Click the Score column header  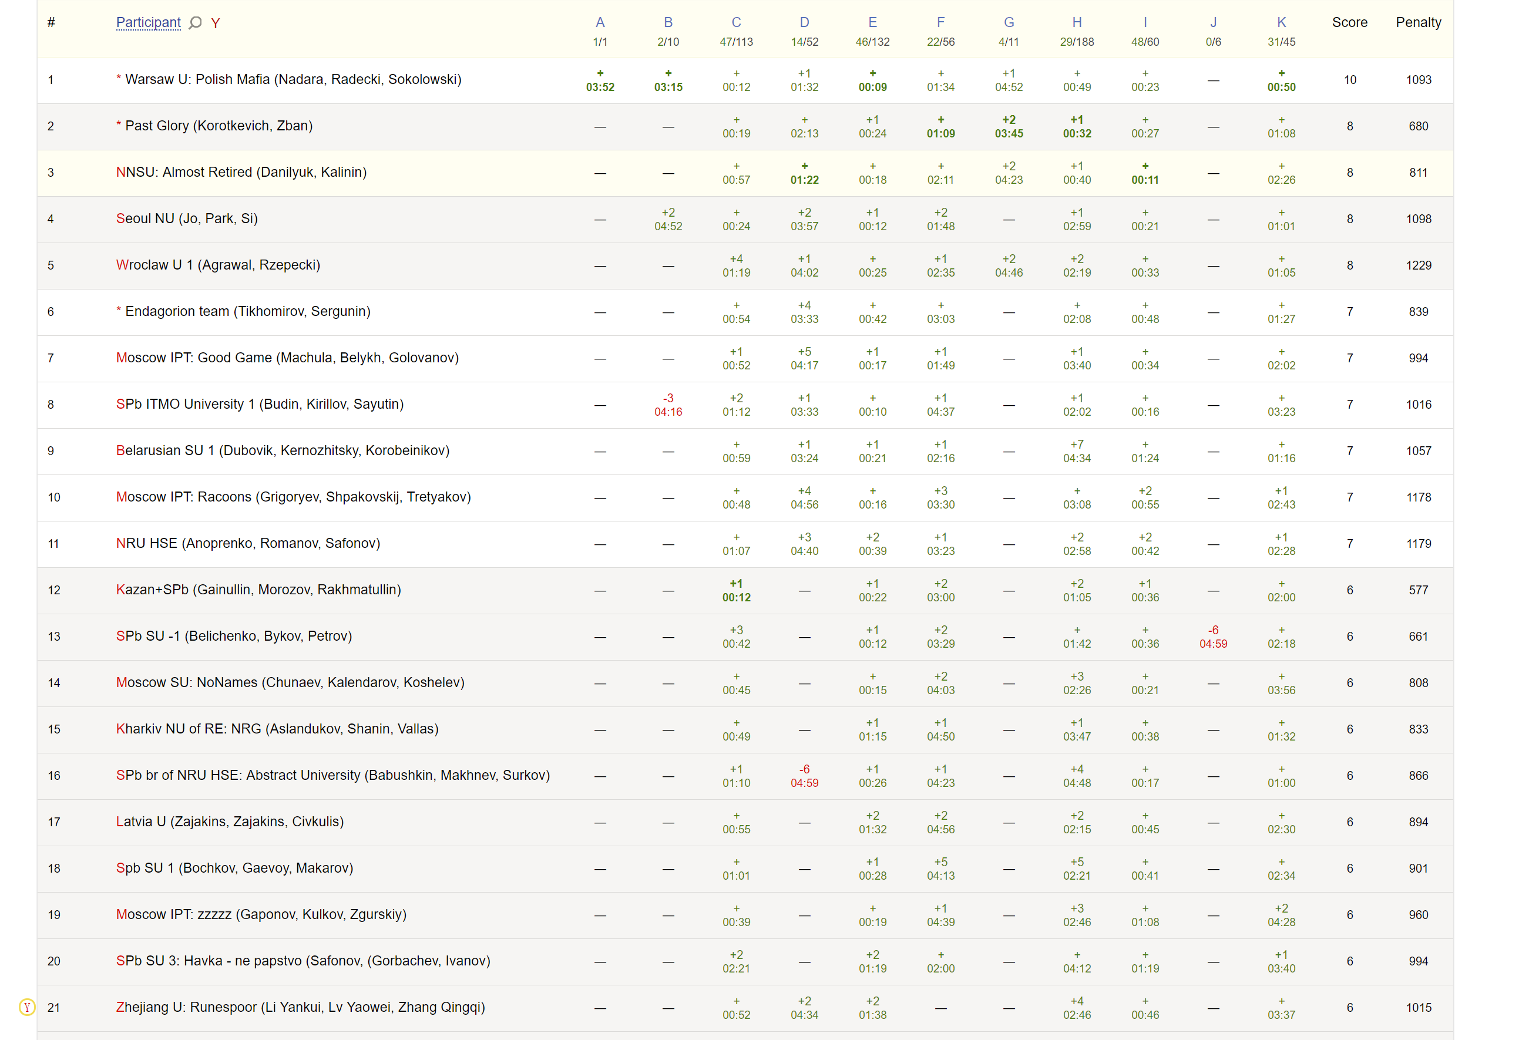tap(1350, 22)
